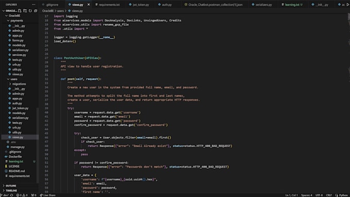This screenshot has height=197, width=350.
Task: Open views.py under payments folder
Action: [x=17, y=74]
